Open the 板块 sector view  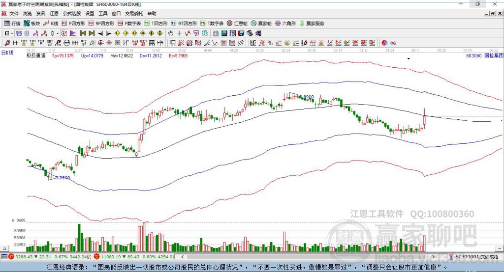click(32, 24)
